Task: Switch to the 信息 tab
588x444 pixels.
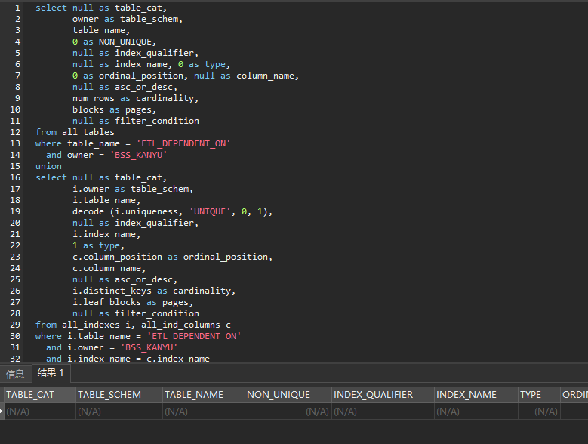Action: click(15, 374)
